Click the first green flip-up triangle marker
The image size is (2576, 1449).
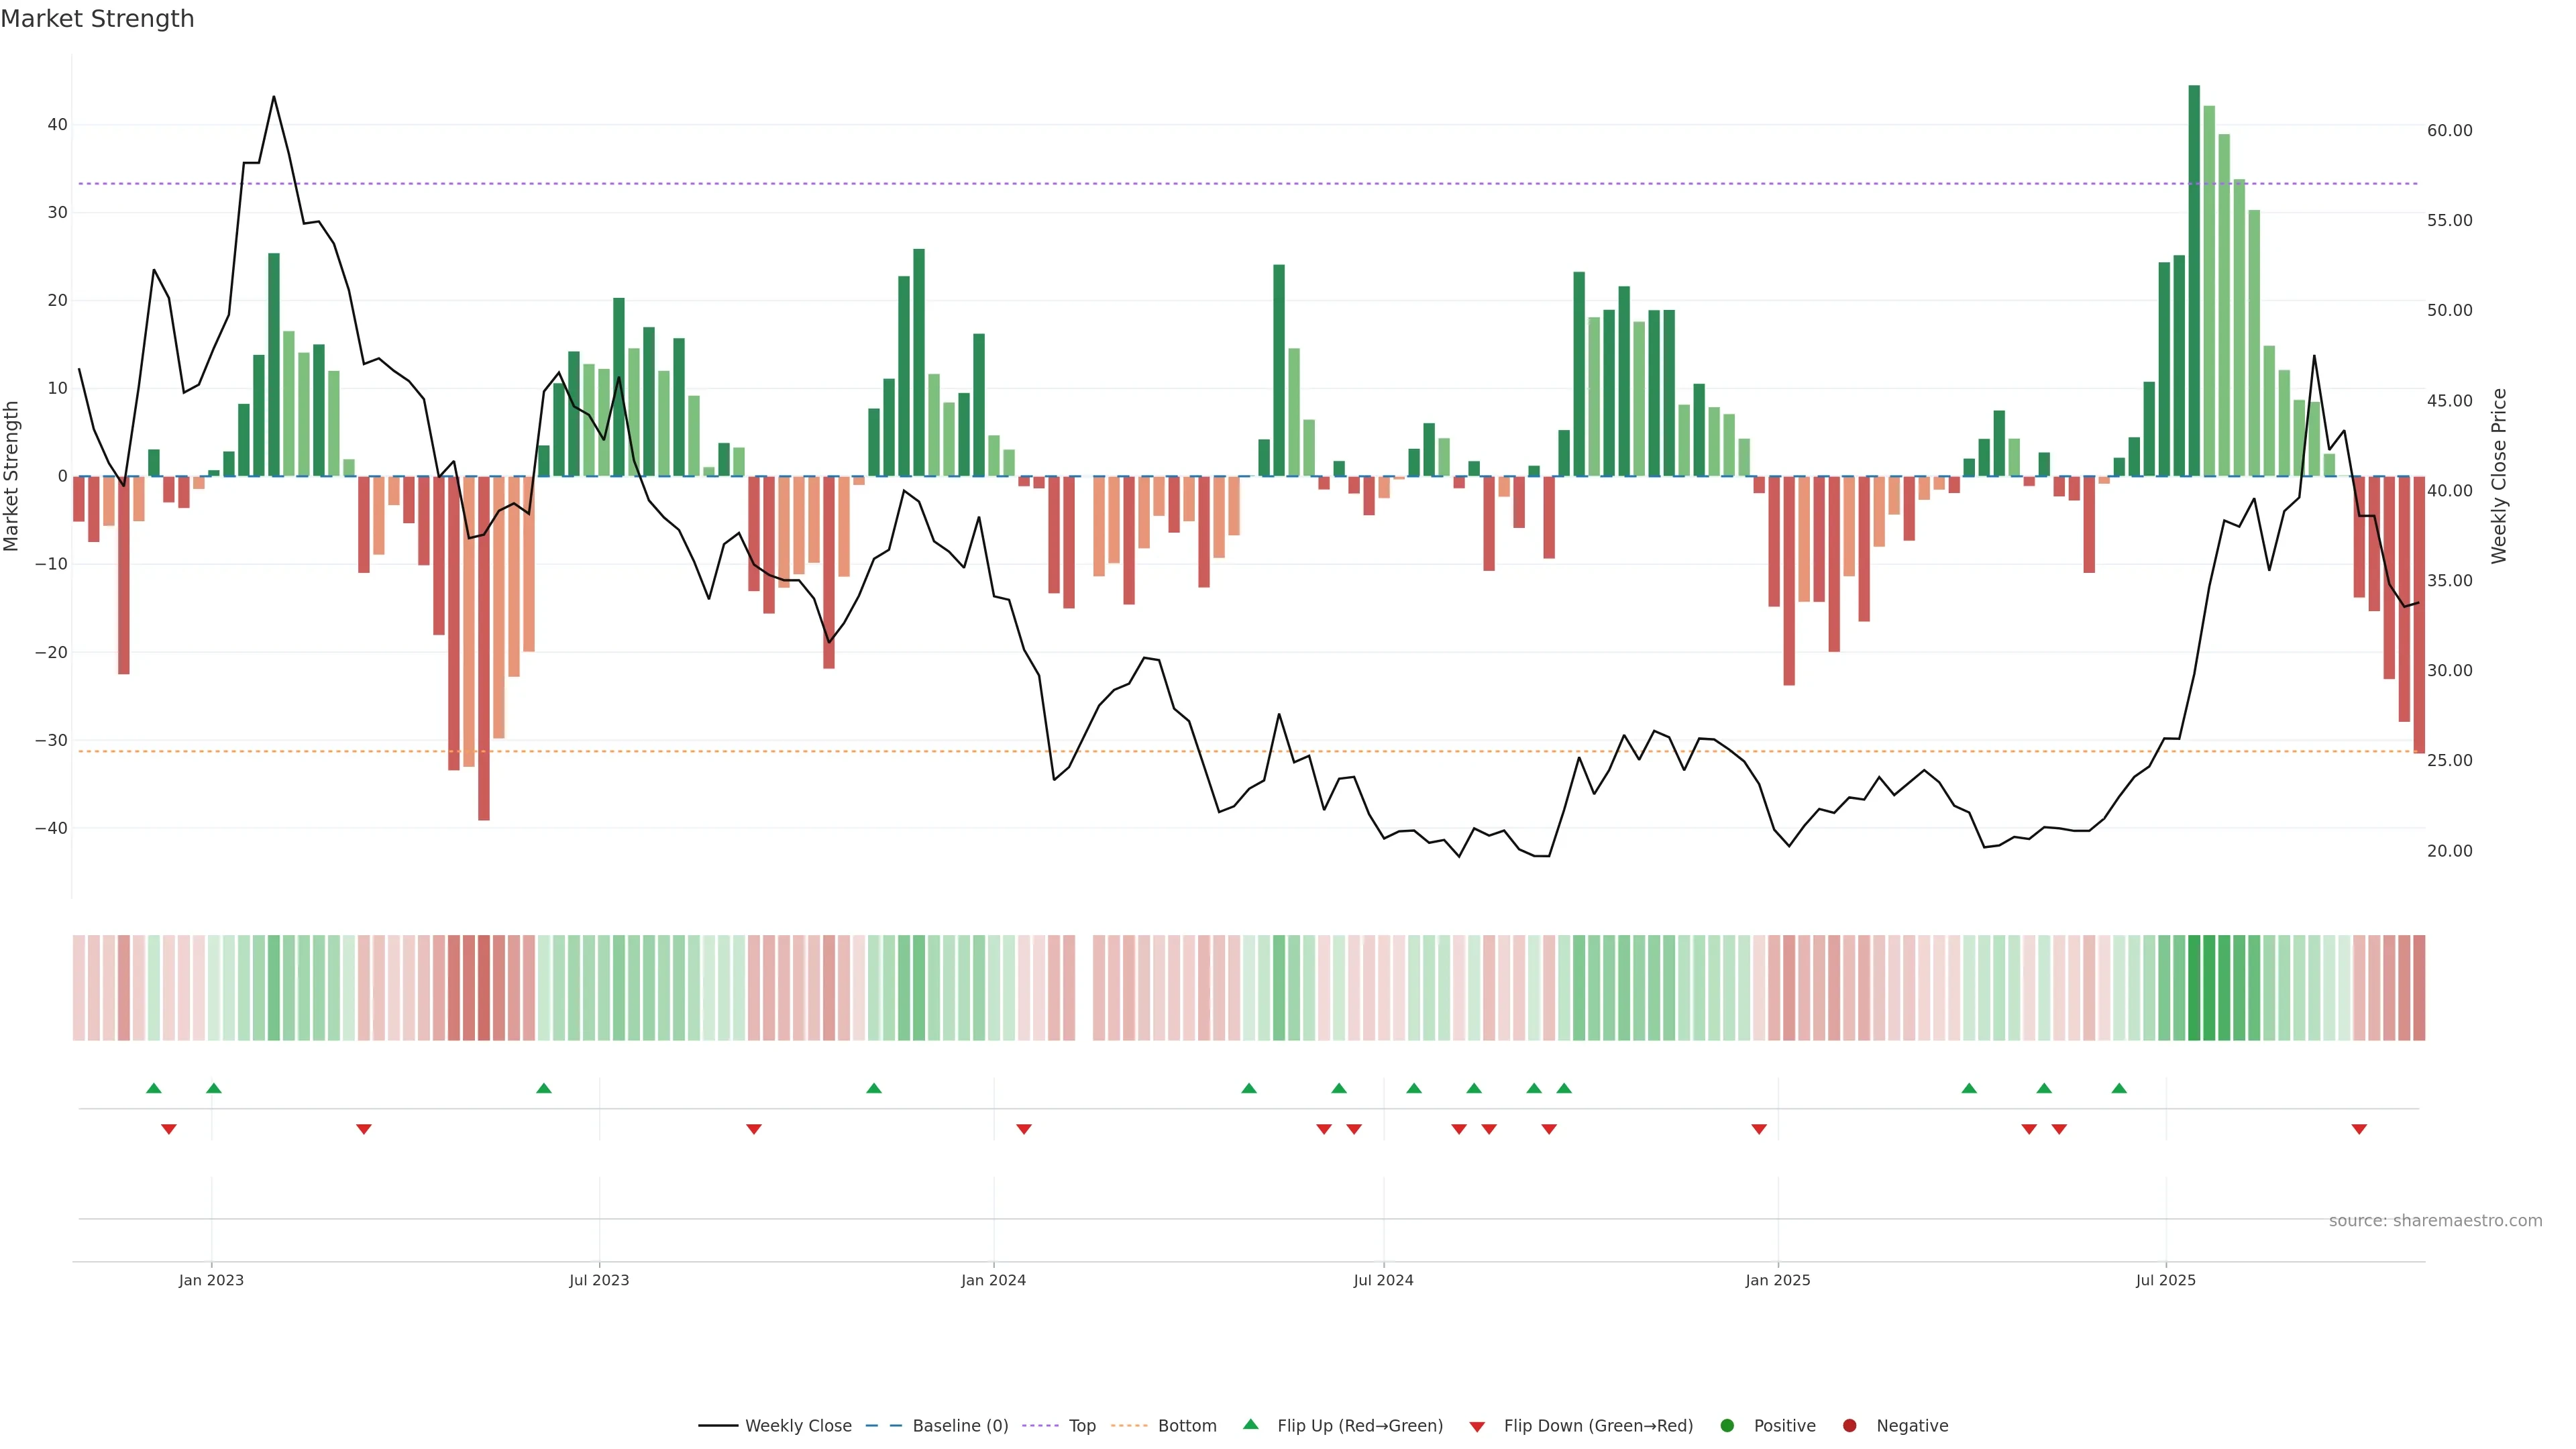[153, 1088]
